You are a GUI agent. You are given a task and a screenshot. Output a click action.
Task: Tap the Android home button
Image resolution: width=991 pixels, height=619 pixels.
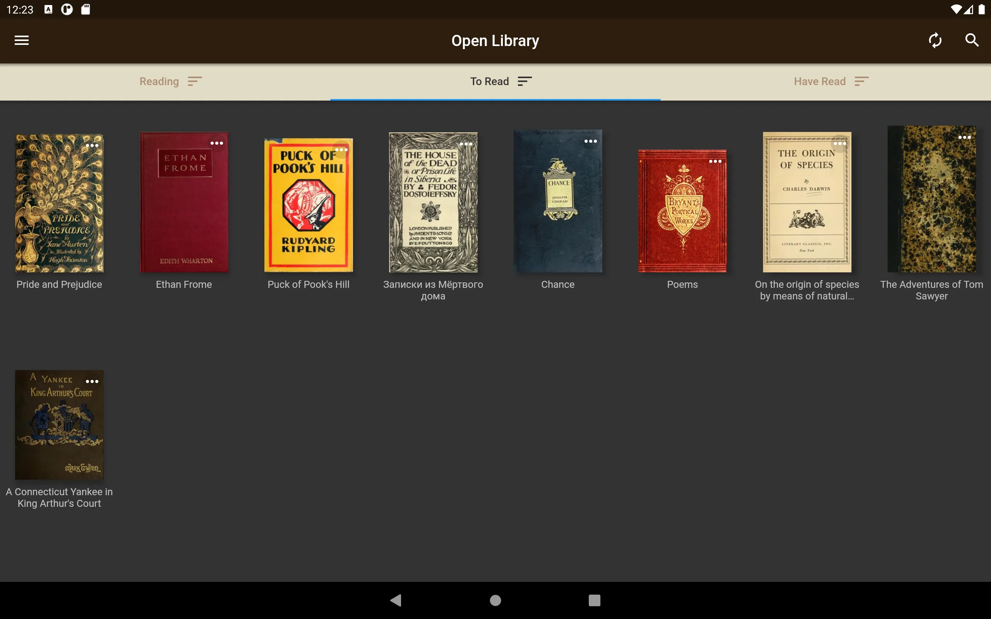coord(495,599)
